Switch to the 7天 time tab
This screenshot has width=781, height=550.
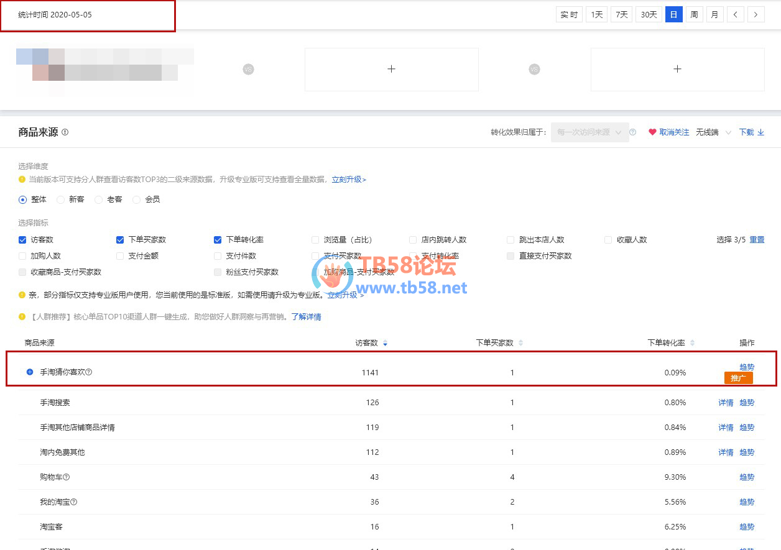tap(621, 14)
